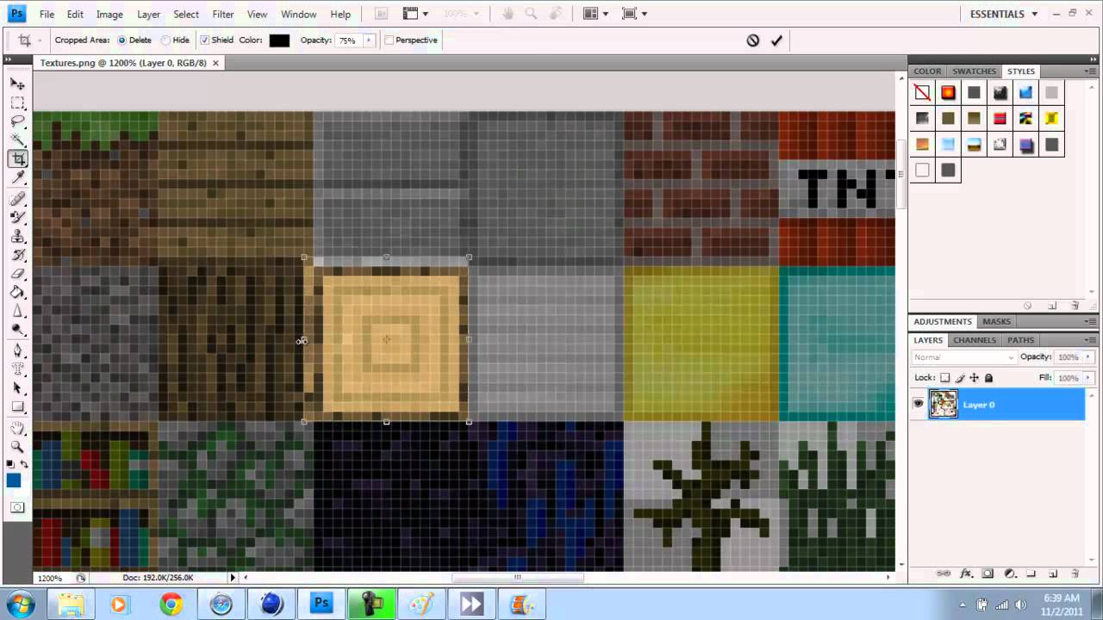Select the Hand tool
This screenshot has width=1103, height=620.
pos(17,428)
